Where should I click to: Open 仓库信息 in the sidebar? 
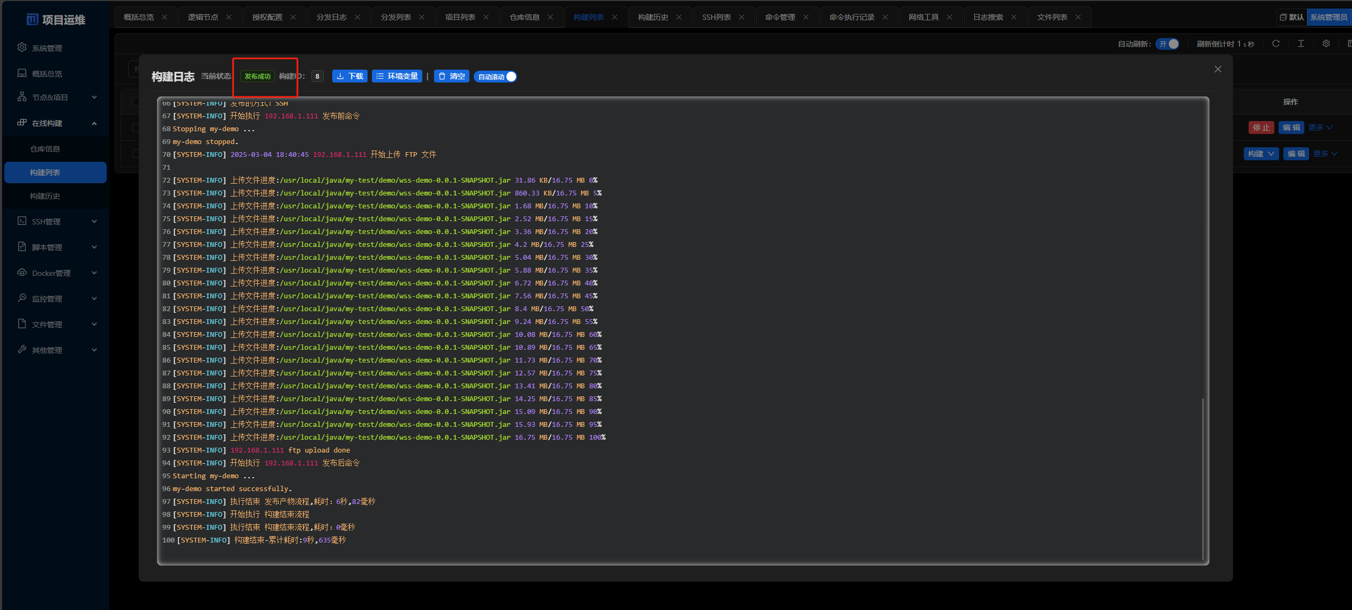click(45, 149)
